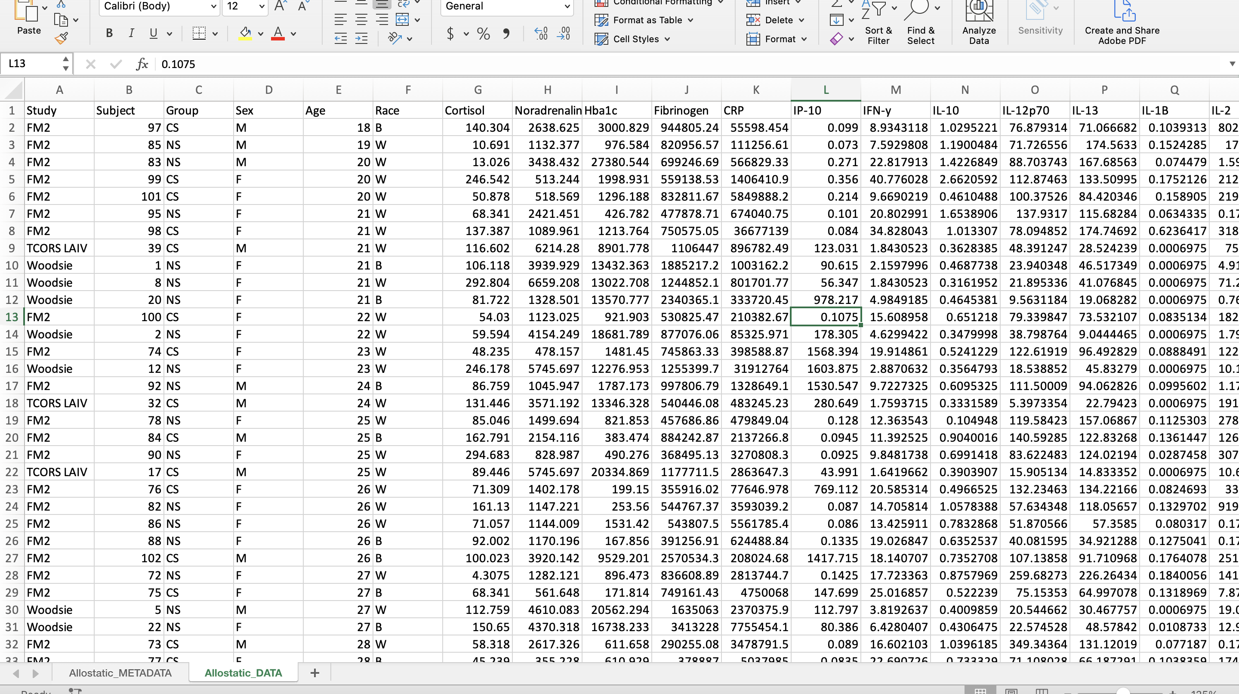Open the Calibri font name dropdown
This screenshot has width=1239, height=694.
(213, 6)
